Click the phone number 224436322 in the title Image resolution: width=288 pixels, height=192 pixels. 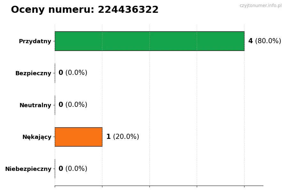click(128, 10)
